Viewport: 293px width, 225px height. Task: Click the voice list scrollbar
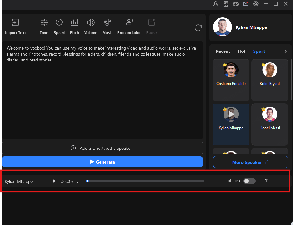[291, 80]
